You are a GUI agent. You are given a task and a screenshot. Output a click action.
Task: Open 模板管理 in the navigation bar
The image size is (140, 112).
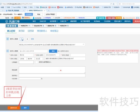73,21
